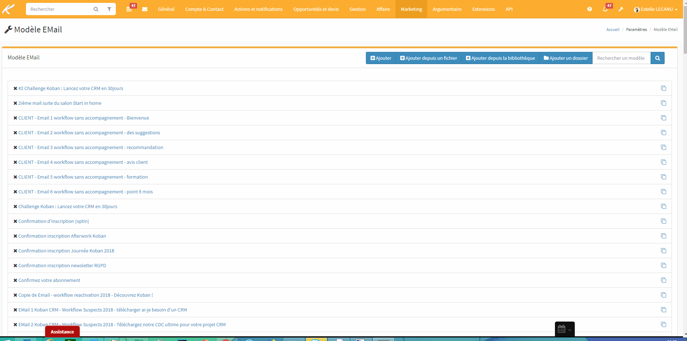This screenshot has height=341, width=687.
Task: Click copy icon for 'Confirmez votre abonnement' row
Action: pyautogui.click(x=664, y=280)
